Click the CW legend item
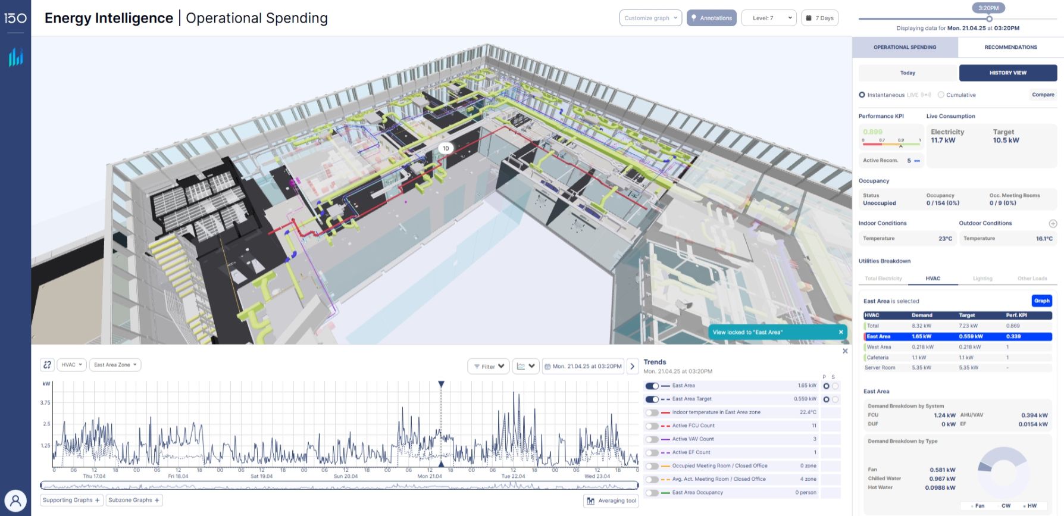The height and width of the screenshot is (516, 1064). tap(1004, 506)
